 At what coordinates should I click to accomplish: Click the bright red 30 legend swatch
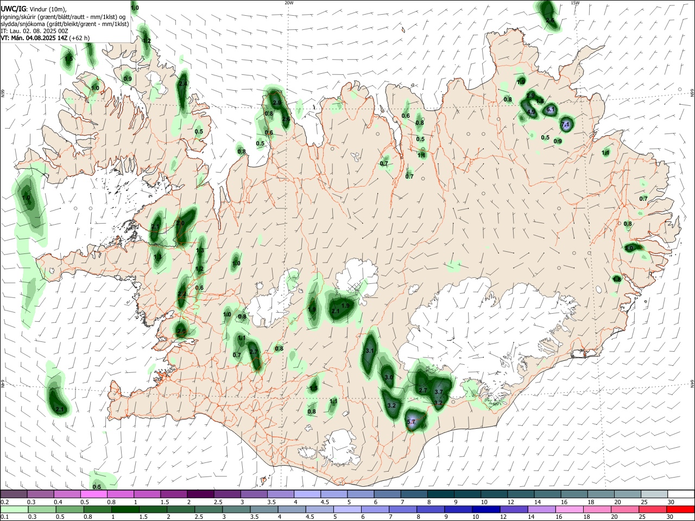coord(681,509)
